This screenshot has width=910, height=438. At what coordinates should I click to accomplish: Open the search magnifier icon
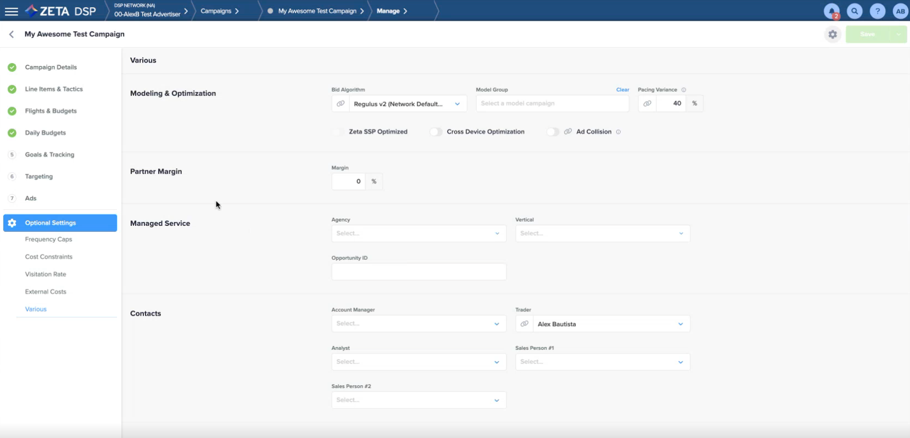pyautogui.click(x=855, y=11)
